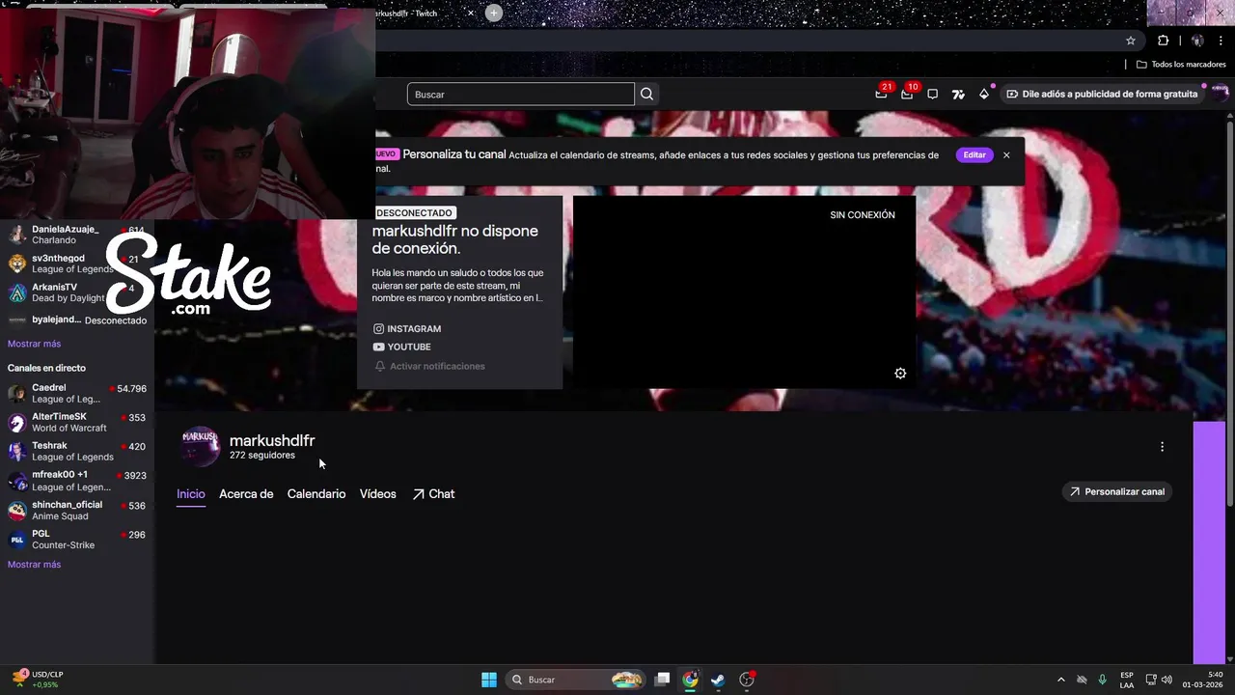
Task: Dismiss the Personaliza tu canal banner
Action: pyautogui.click(x=1006, y=154)
